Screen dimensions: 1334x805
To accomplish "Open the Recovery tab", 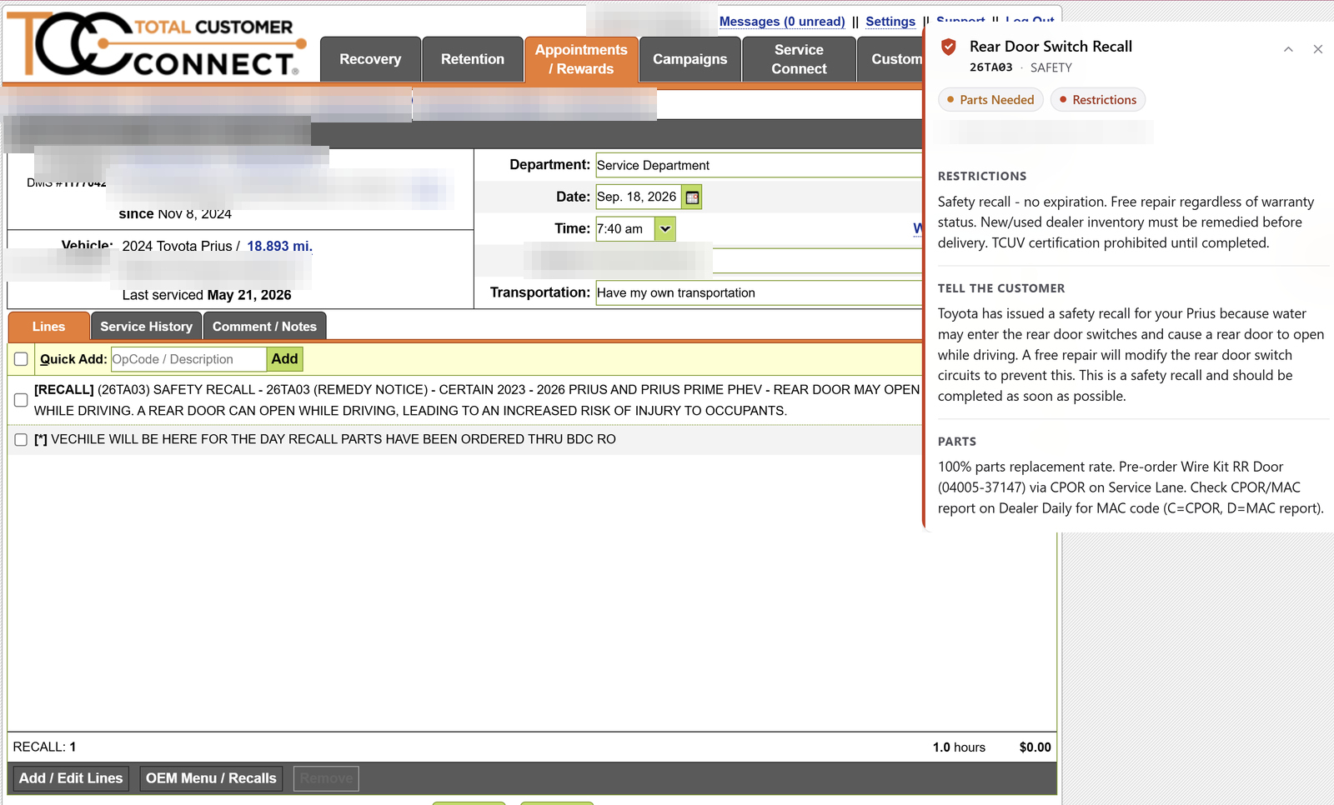I will point(370,59).
